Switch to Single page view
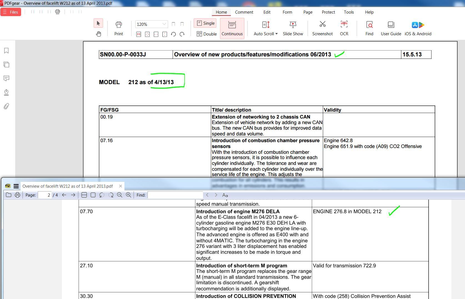Viewport: 465px width, 299px height. (x=206, y=23)
